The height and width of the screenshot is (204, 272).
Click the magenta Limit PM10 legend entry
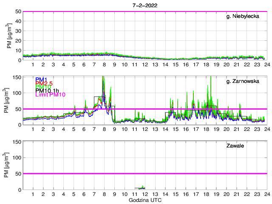coord(50,95)
